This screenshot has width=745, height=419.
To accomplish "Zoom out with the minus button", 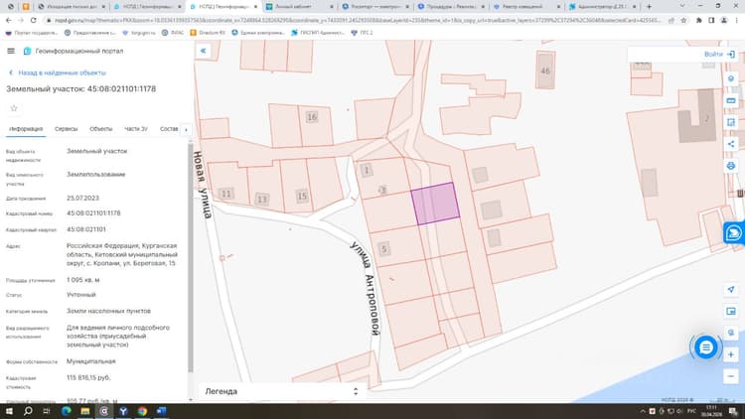I will (731, 376).
